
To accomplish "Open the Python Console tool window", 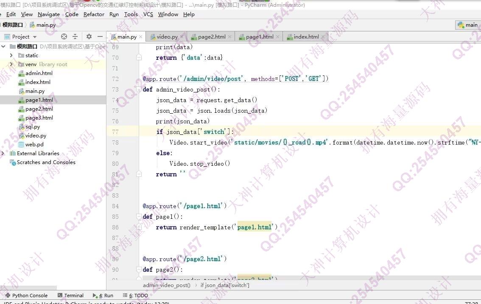I will tap(27, 296).
